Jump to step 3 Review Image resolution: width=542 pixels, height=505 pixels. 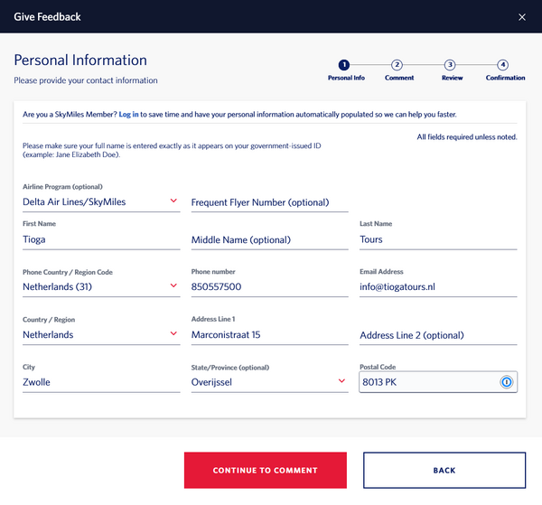tap(451, 65)
